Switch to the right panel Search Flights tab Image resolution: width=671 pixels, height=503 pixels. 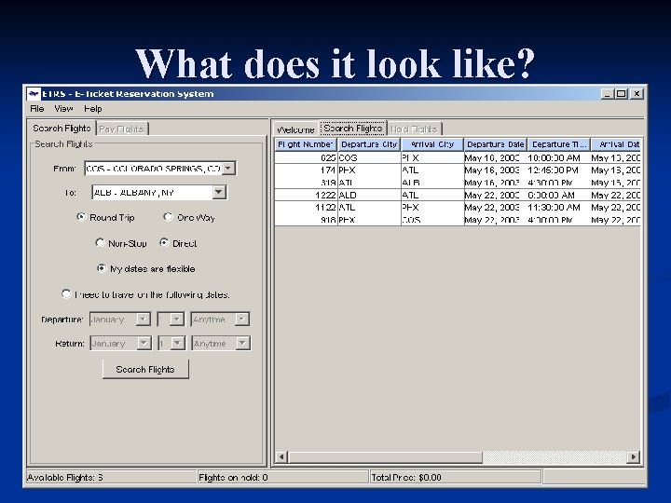click(x=352, y=129)
